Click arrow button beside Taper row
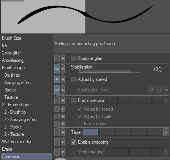This screenshot has height=160, width=170. pyautogui.click(x=63, y=132)
